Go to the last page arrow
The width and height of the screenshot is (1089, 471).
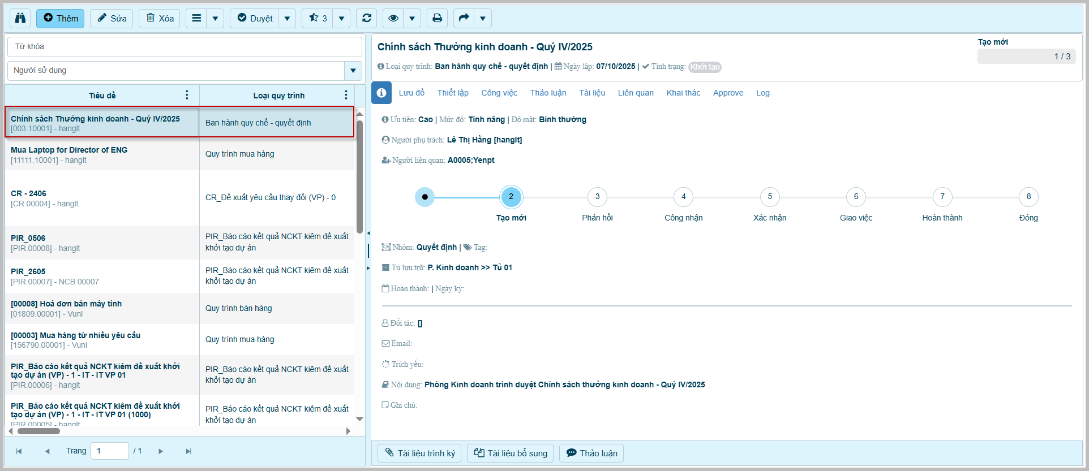tap(188, 451)
